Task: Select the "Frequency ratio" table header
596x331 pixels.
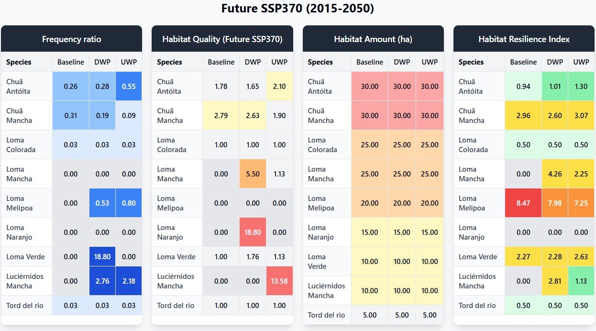Action: (x=71, y=39)
